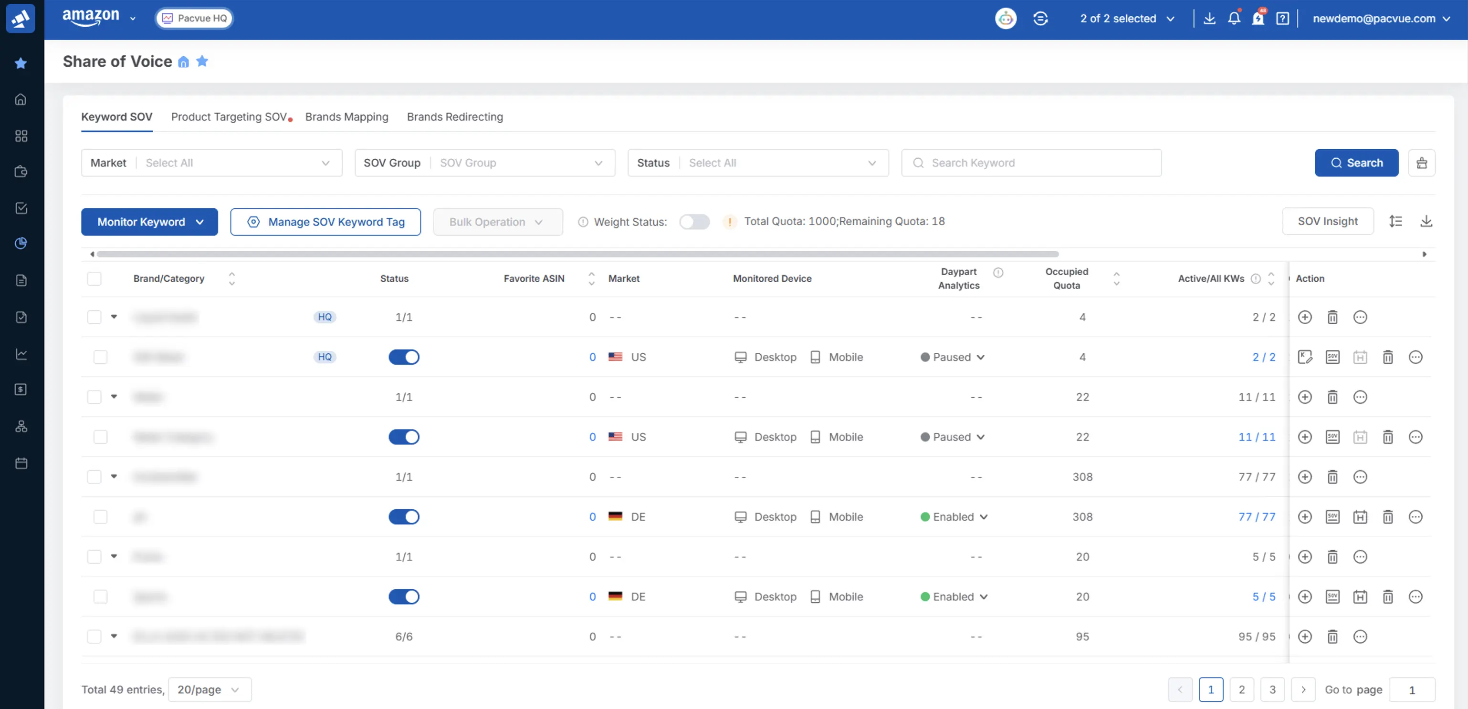Switch to Brands Mapping tab

[346, 117]
